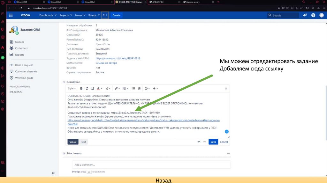Switch to Visual editor mode
The width and height of the screenshot is (327, 183).
tap(73, 142)
